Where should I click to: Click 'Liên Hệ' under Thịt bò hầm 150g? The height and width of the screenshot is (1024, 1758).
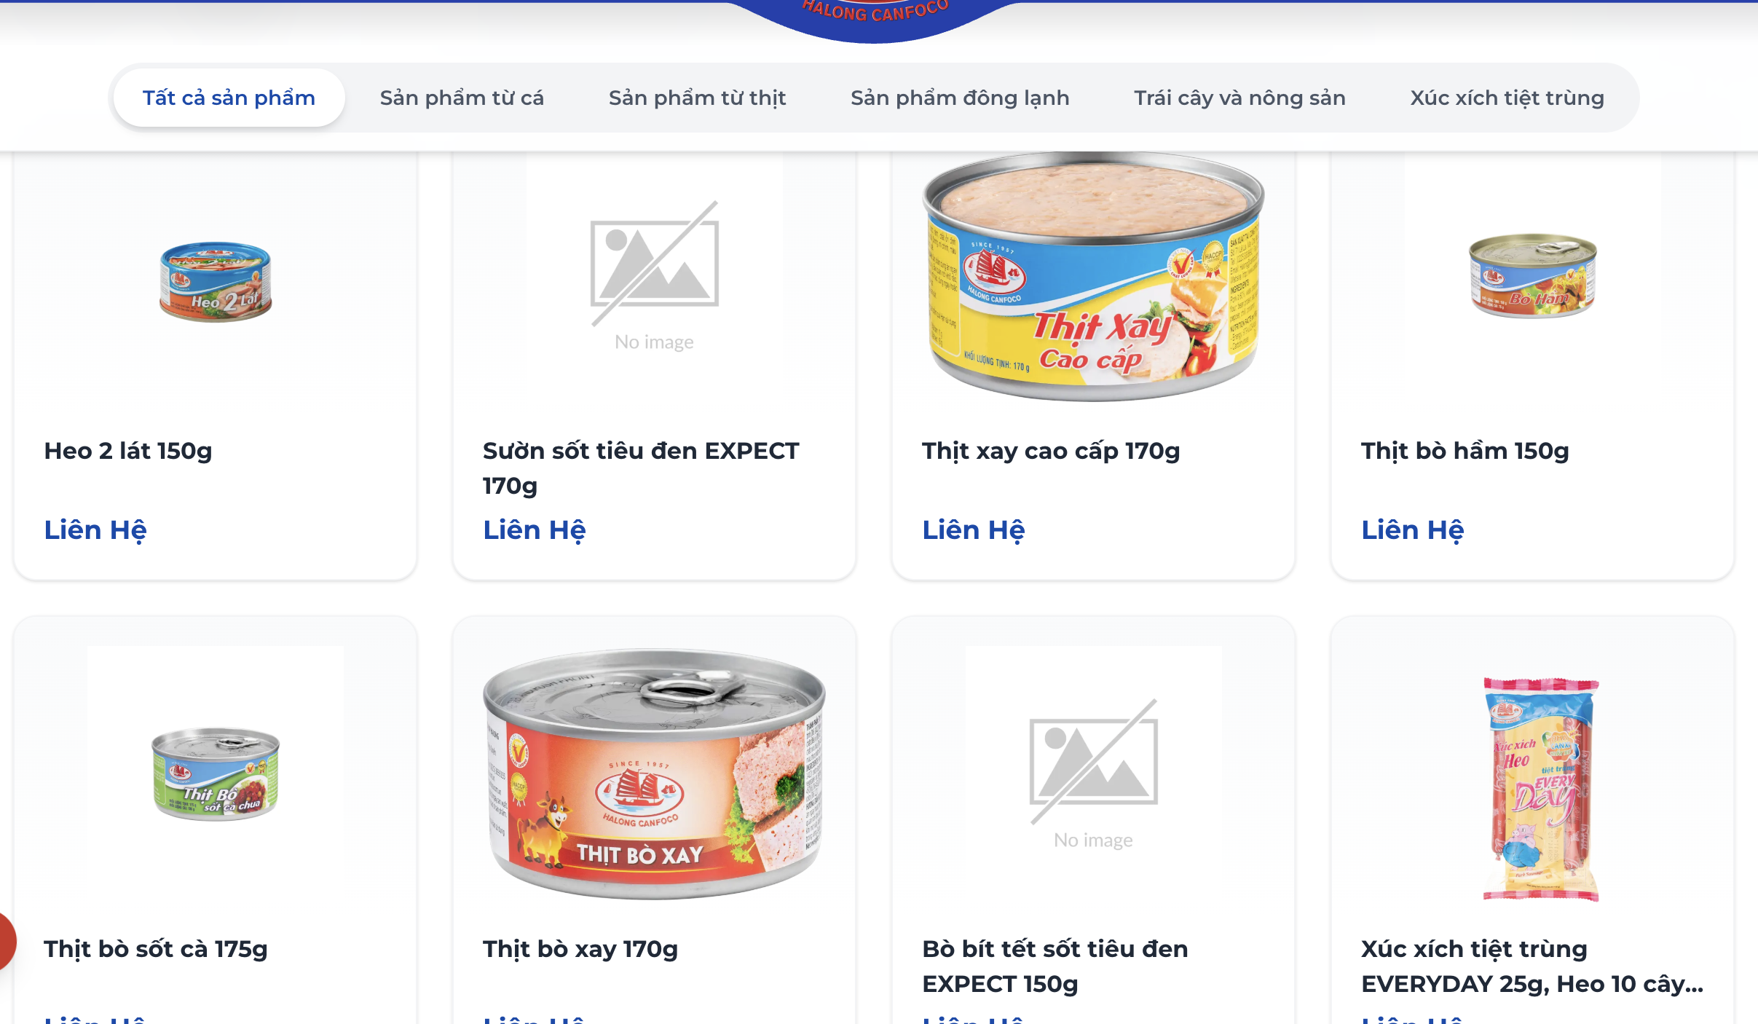[1413, 529]
